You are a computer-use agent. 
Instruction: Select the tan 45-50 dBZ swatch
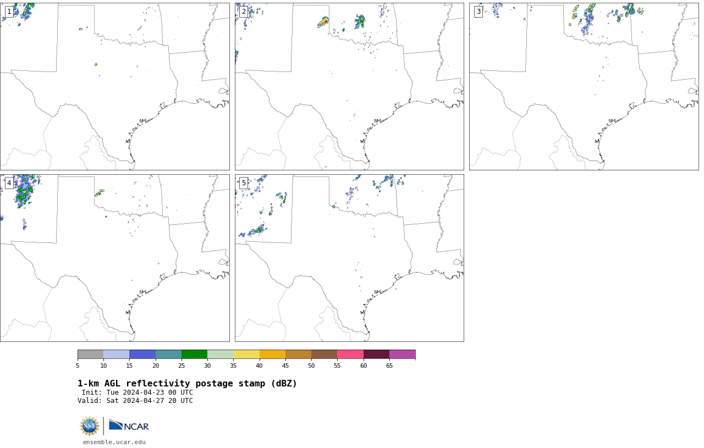298,354
